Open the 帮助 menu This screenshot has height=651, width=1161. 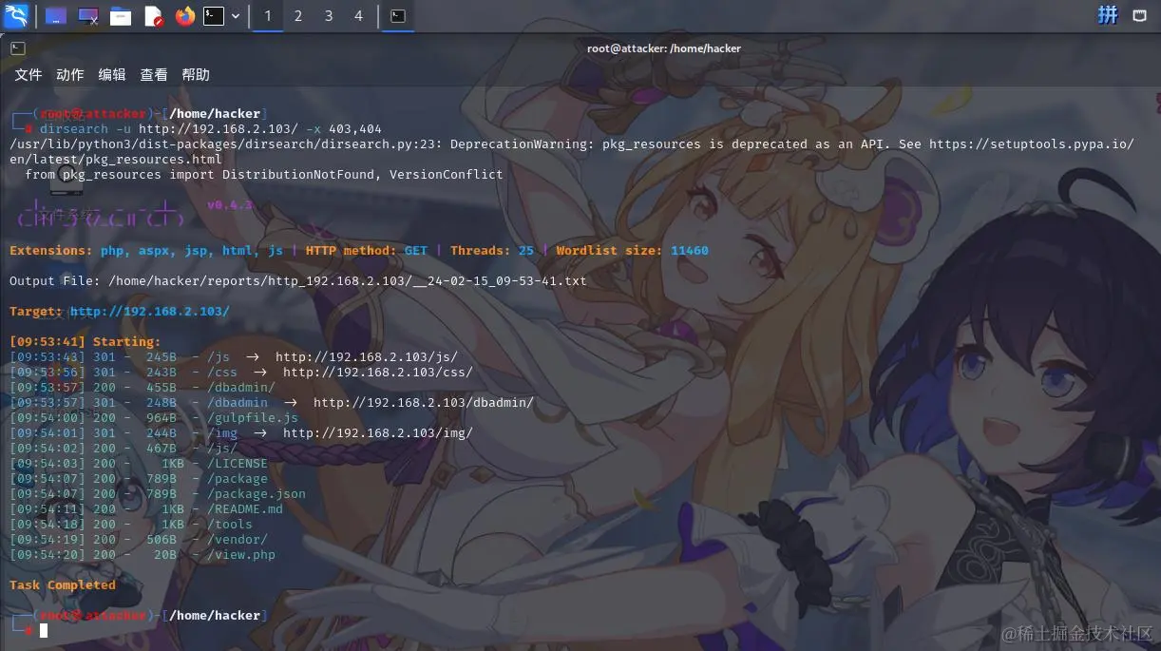pos(196,74)
